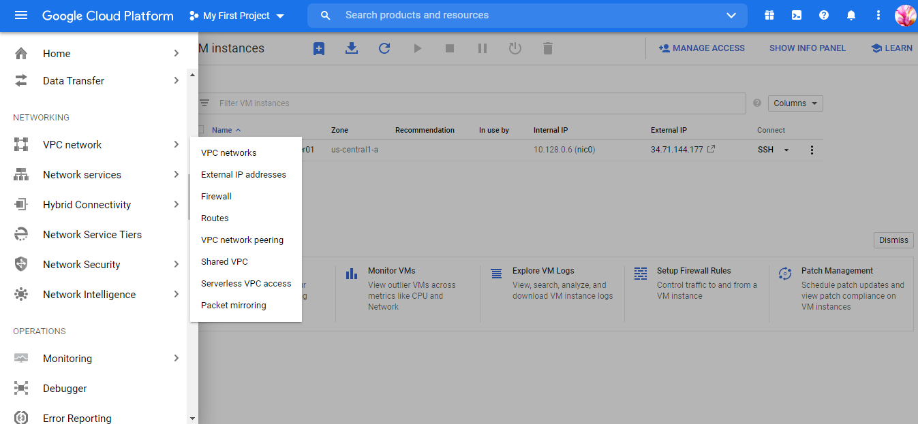Click the Import VM download icon
The height and width of the screenshot is (424, 918).
pos(352,48)
